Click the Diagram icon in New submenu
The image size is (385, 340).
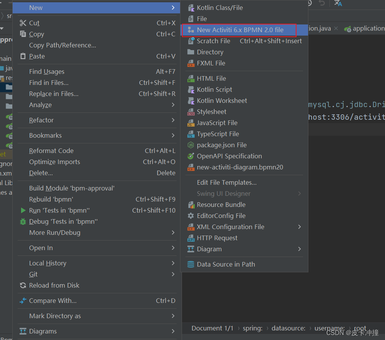coord(191,249)
